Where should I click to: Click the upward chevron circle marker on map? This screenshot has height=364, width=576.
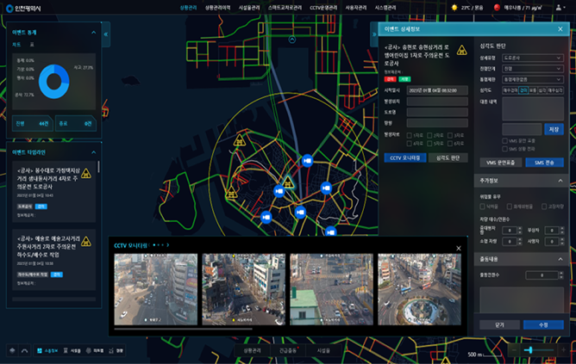tap(292, 40)
